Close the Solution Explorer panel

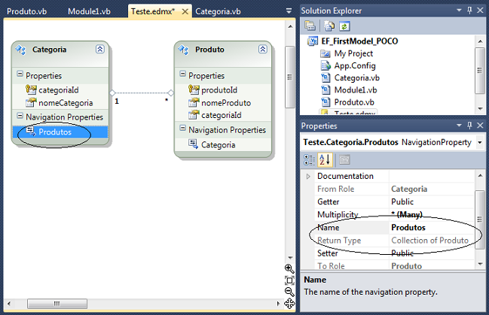[x=480, y=11]
